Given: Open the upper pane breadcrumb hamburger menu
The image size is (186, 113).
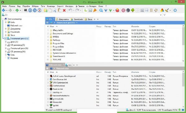Looking at the screenshot, I should 47,23.
